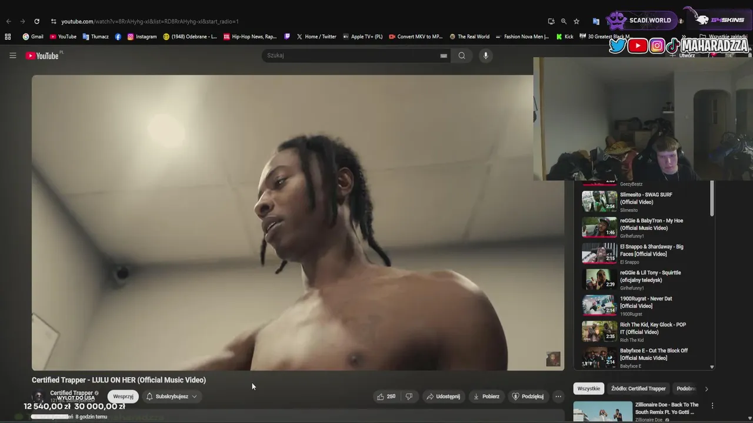Open the Convert MKV to MP bookmark
The width and height of the screenshot is (753, 423).
click(x=416, y=36)
